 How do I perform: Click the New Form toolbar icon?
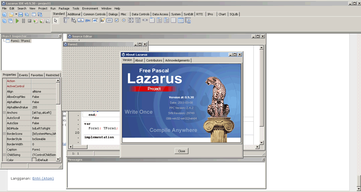33,14
